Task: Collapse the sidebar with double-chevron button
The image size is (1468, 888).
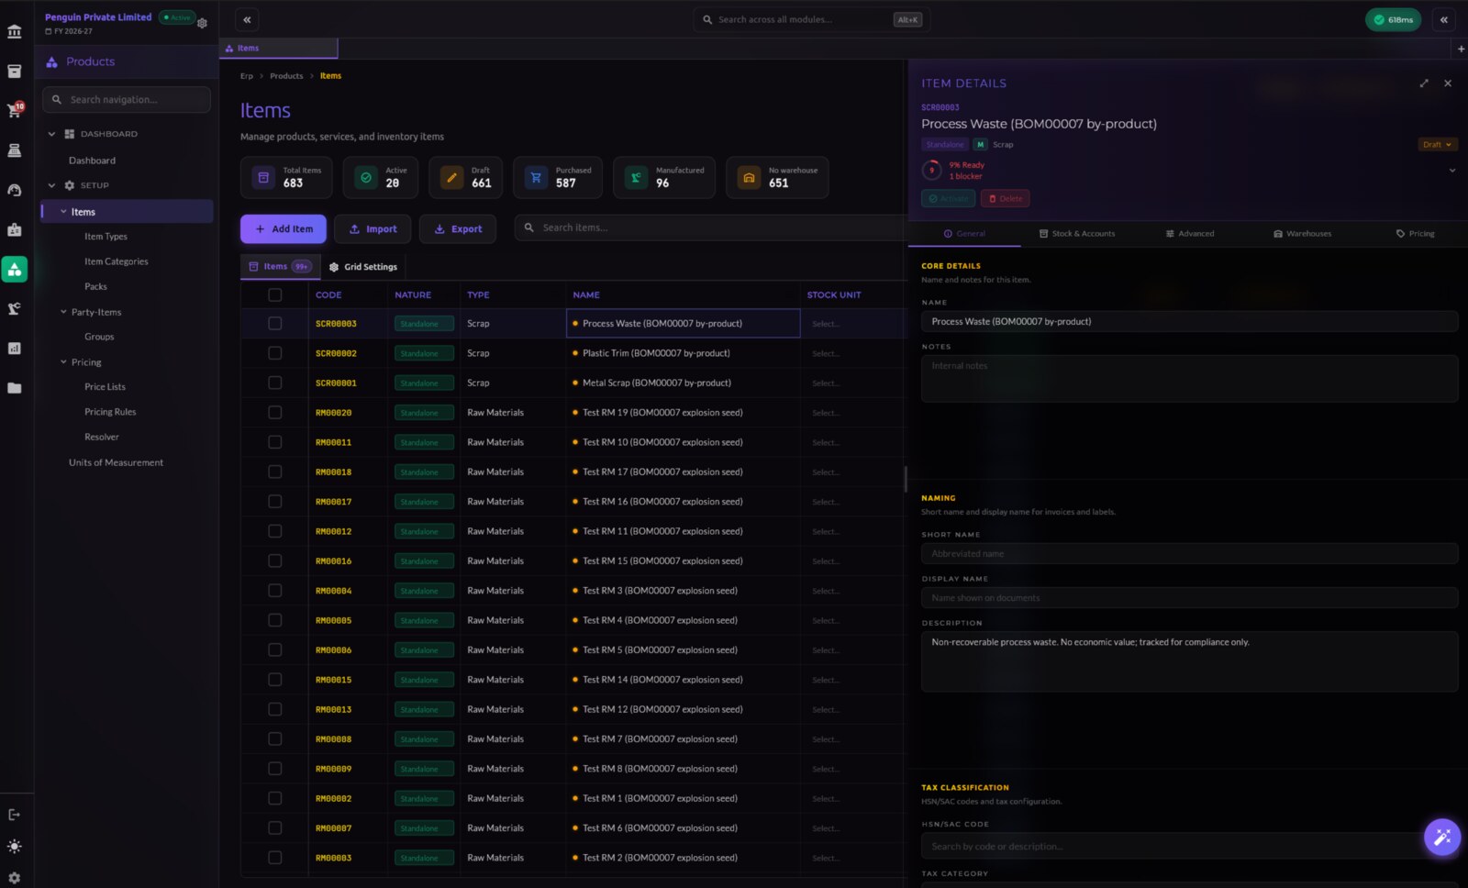Action: 247,19
